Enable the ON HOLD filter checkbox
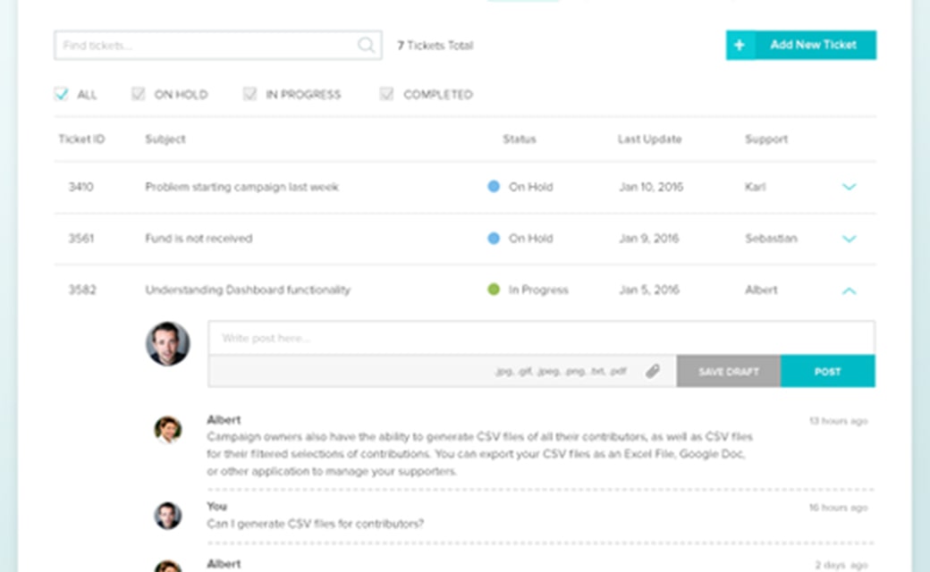The height and width of the screenshot is (572, 930). pos(139,94)
